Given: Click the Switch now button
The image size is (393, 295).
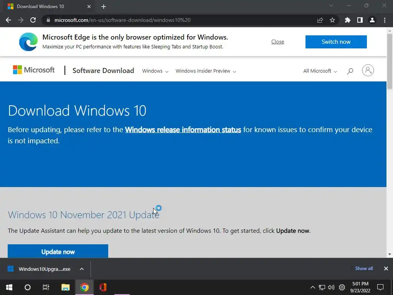Looking at the screenshot, I should [x=336, y=41].
